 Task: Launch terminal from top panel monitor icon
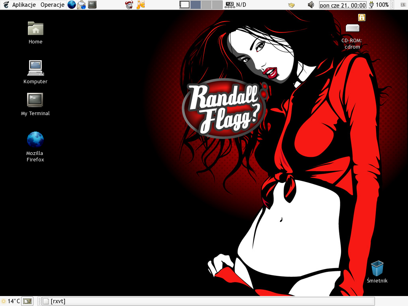tap(92, 5)
